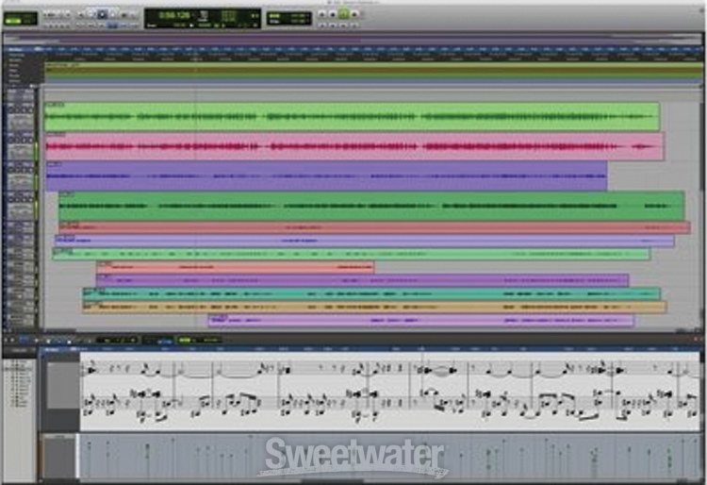Click the universe overview strip under toolbar
This screenshot has width=707, height=485.
353,40
